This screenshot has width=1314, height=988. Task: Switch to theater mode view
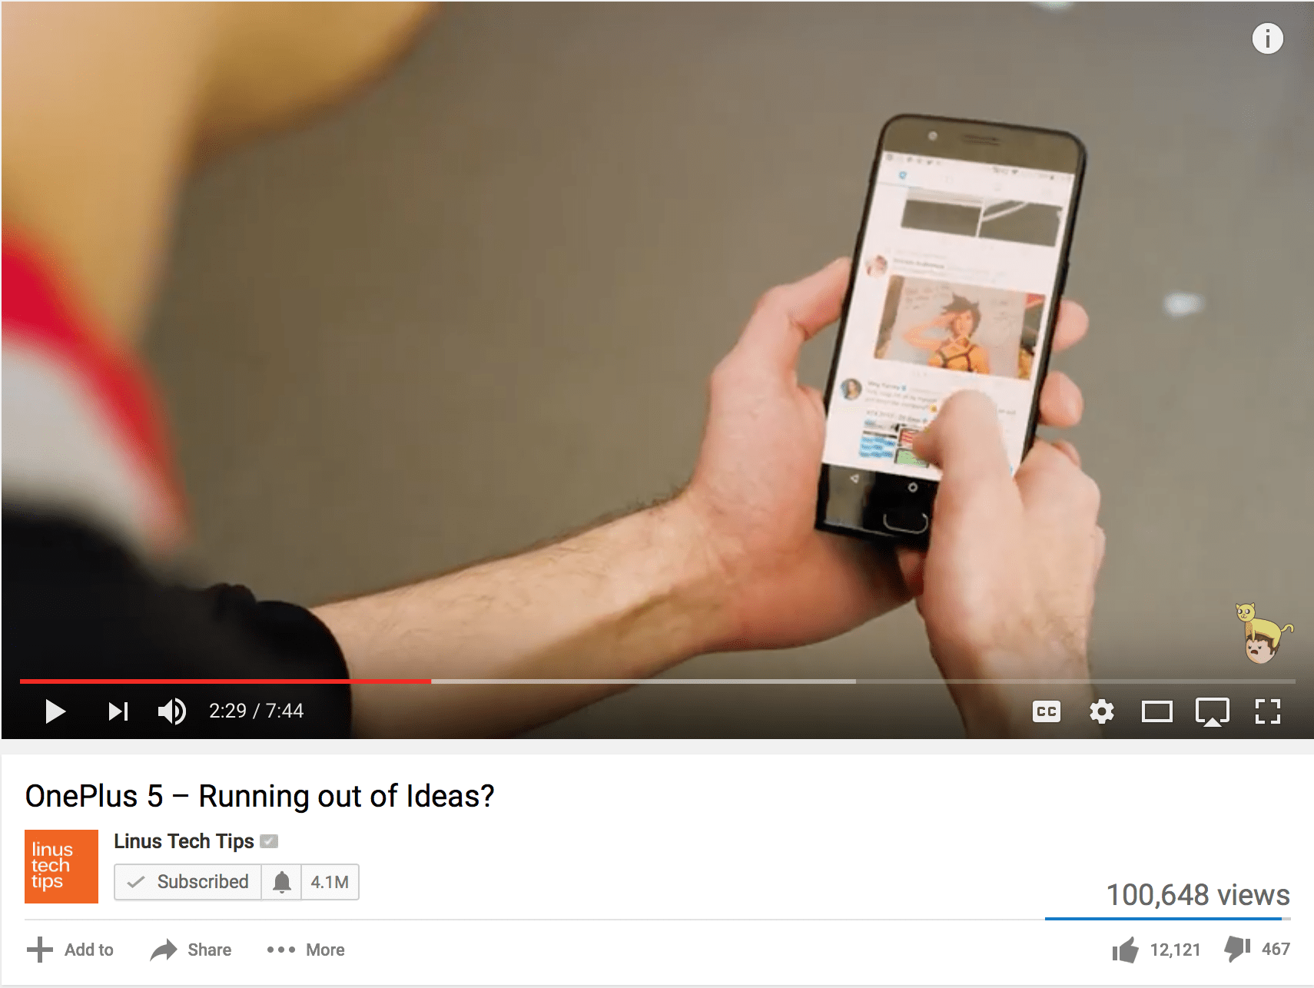(x=1157, y=712)
